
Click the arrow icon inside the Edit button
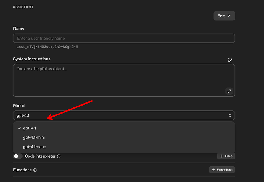[229, 16]
